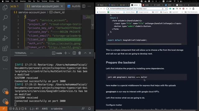
Task: Open the Run and Debug view
Action: click(5, 38)
